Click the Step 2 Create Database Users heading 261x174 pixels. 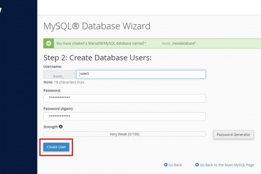[x=98, y=58]
